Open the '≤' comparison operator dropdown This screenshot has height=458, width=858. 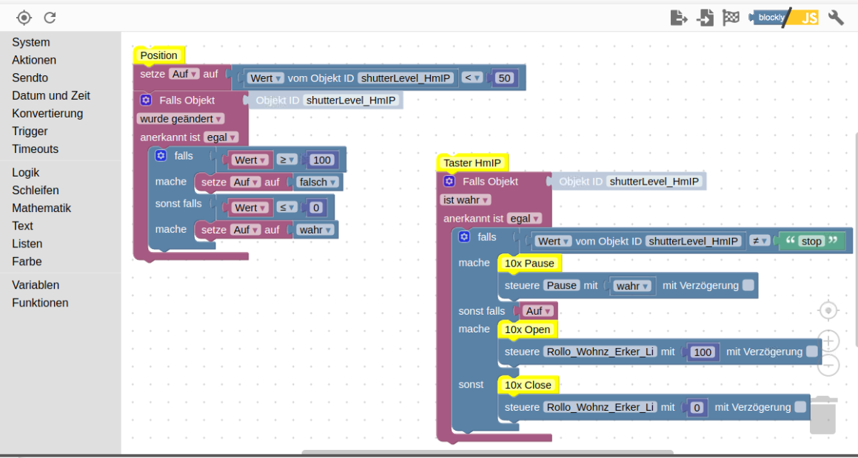pyautogui.click(x=286, y=208)
